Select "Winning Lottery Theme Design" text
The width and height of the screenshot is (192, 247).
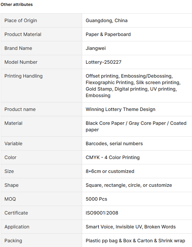click(x=121, y=109)
